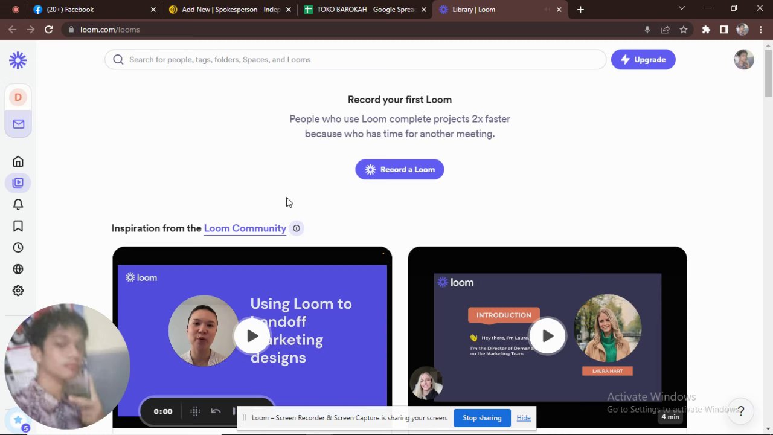Close the Facebook tab
Viewport: 773px width, 435px height.
tap(153, 10)
